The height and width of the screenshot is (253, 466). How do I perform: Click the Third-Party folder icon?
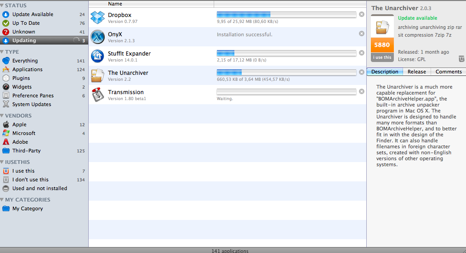tap(6, 151)
